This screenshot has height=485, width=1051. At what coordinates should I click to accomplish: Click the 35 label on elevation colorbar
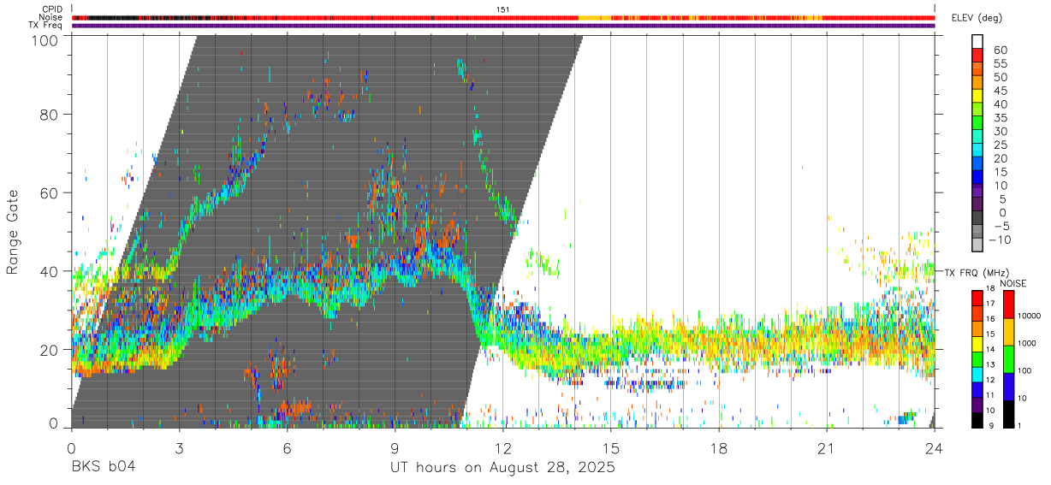pos(1000,118)
